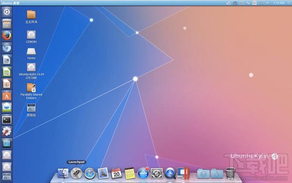292x183 pixels.
Task: Open the volume indicator in top panel
Action: 267,3
